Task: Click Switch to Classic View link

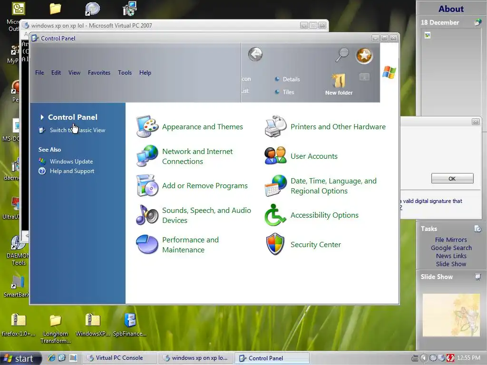Action: pyautogui.click(x=78, y=130)
